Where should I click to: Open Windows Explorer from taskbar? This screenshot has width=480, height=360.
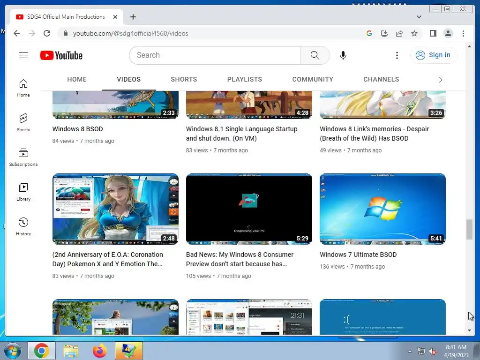coord(71,351)
